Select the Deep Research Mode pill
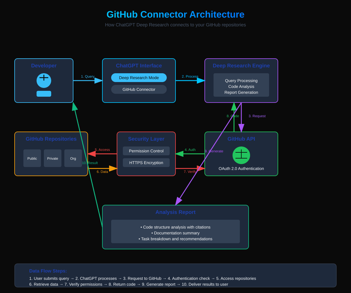This screenshot has height=293, width=351. click(x=139, y=78)
